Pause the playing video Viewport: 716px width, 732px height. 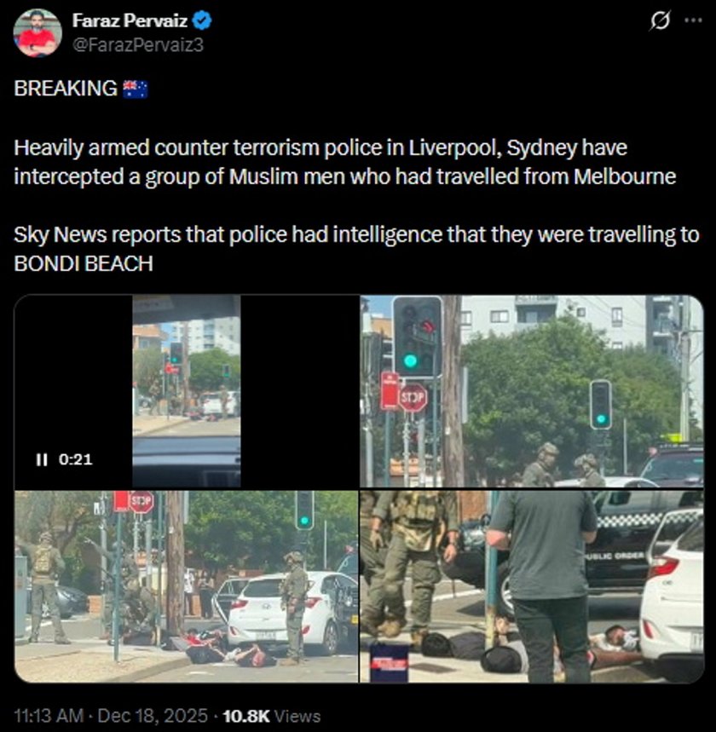(42, 460)
